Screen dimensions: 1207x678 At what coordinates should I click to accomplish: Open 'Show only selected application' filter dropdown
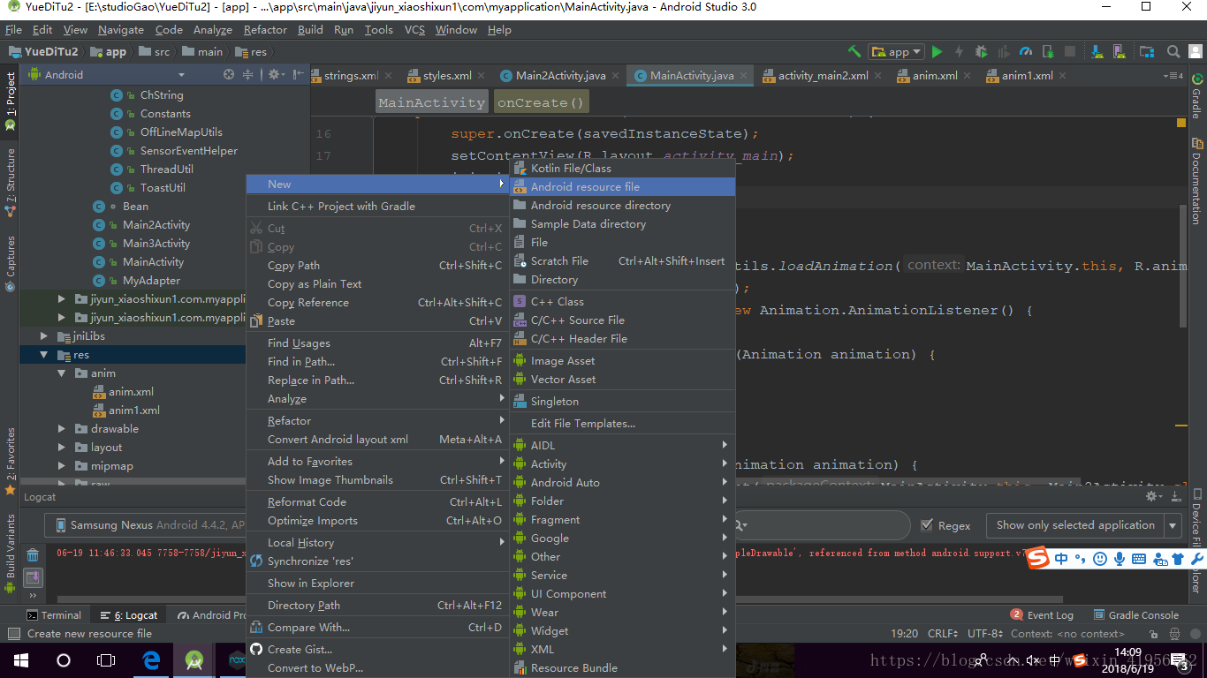[1083, 525]
